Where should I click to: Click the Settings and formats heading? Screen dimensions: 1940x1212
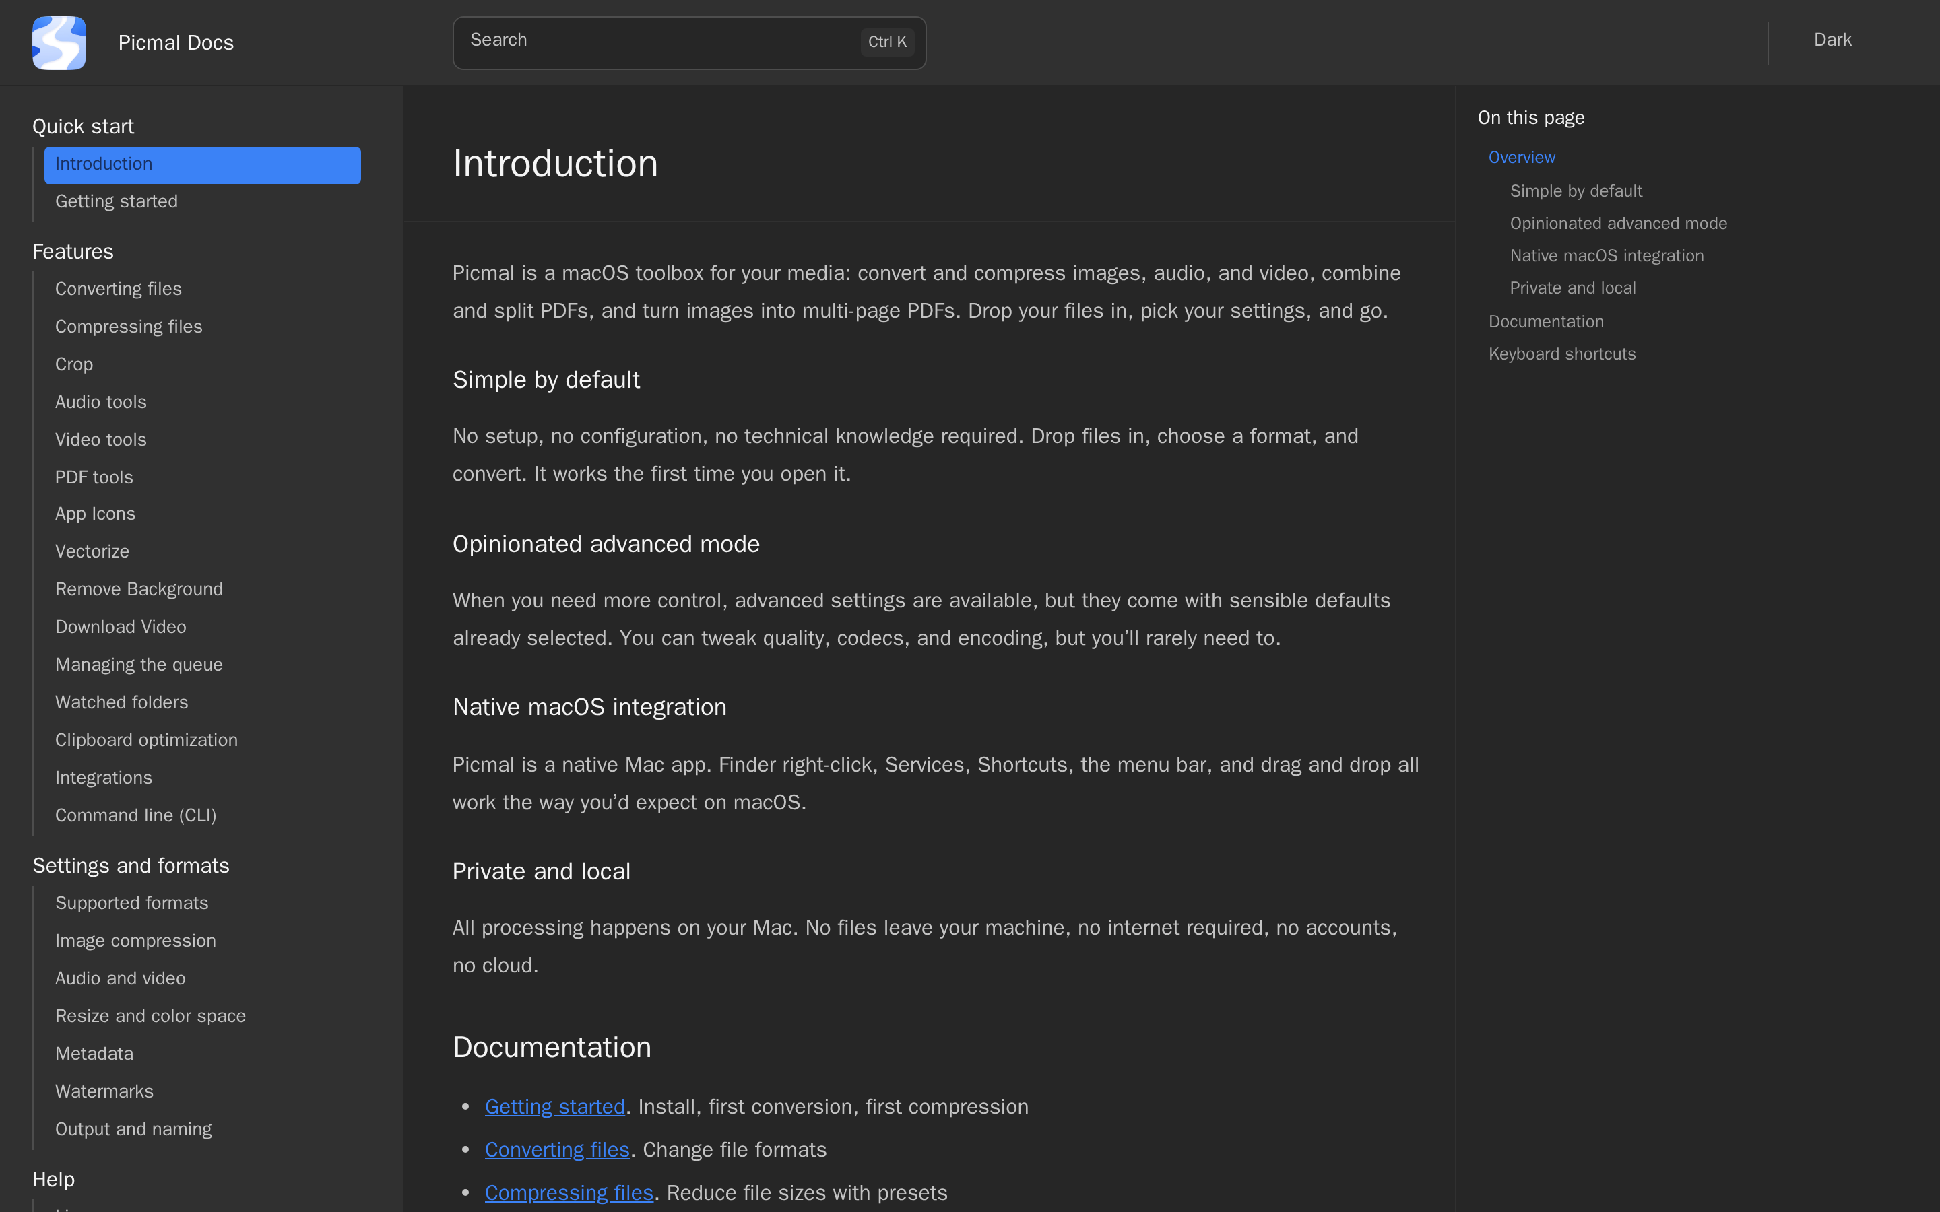tap(131, 866)
